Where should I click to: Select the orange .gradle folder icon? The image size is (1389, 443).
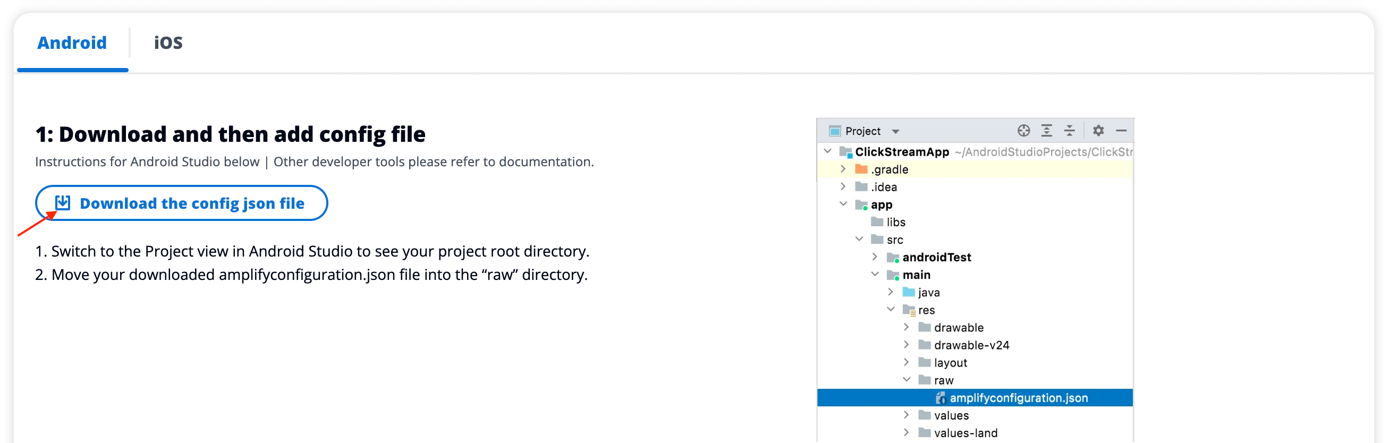pos(861,169)
